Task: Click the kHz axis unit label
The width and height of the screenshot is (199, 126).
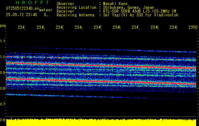Action: 3,26
